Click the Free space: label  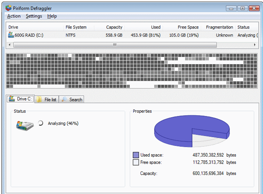coord(151,162)
